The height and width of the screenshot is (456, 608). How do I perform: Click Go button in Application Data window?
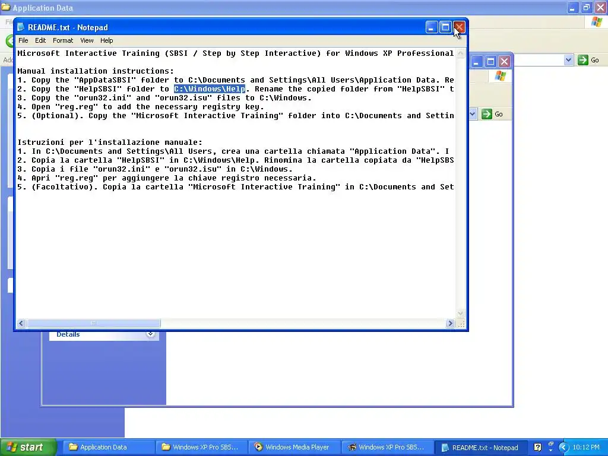(588, 60)
